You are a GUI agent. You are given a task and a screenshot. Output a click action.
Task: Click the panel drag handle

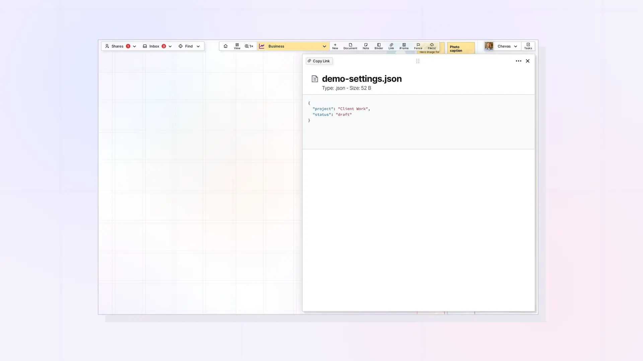(418, 61)
